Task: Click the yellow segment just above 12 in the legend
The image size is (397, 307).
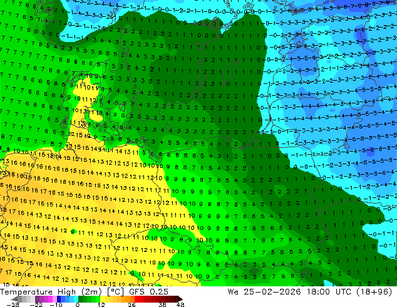Action: [103, 299]
